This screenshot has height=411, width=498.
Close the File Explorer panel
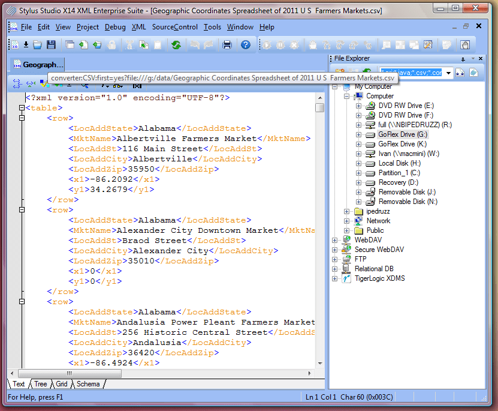(x=481, y=58)
